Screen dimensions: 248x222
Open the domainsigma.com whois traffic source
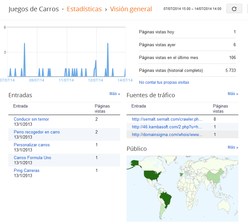(x=167, y=134)
